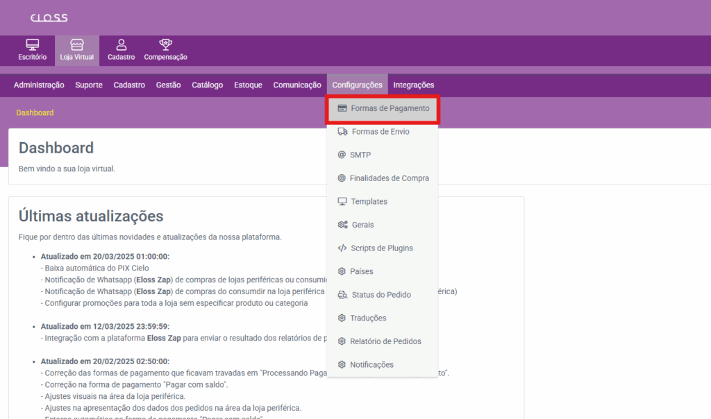Open the Comunicação menu

click(x=296, y=85)
